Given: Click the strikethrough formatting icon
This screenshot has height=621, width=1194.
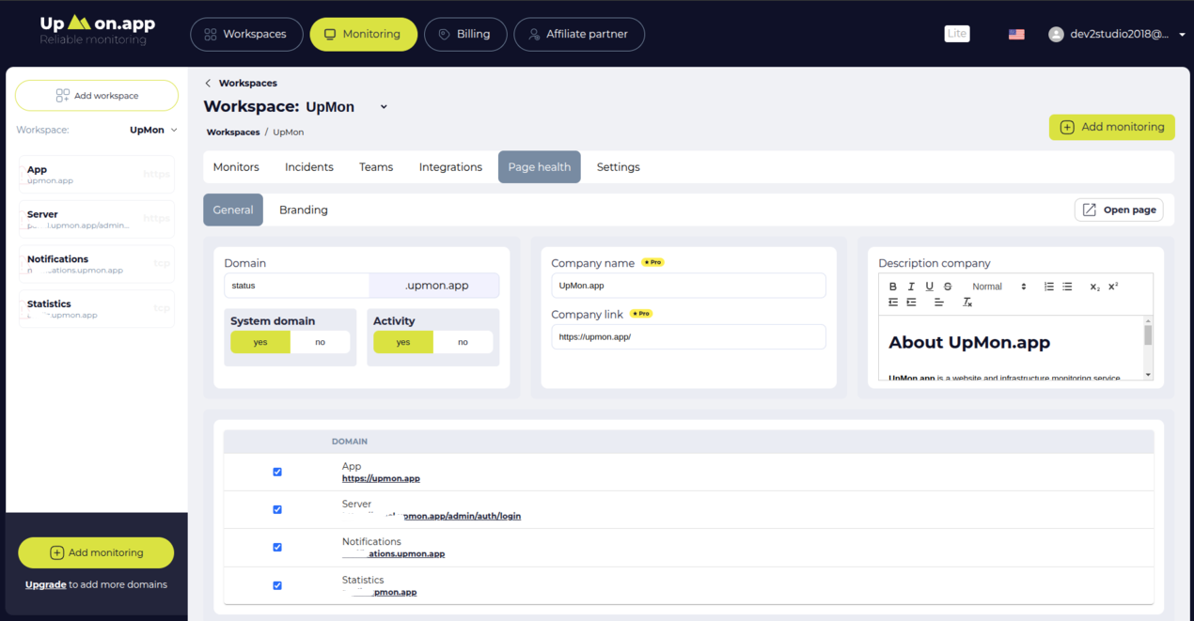Looking at the screenshot, I should pyautogui.click(x=948, y=287).
